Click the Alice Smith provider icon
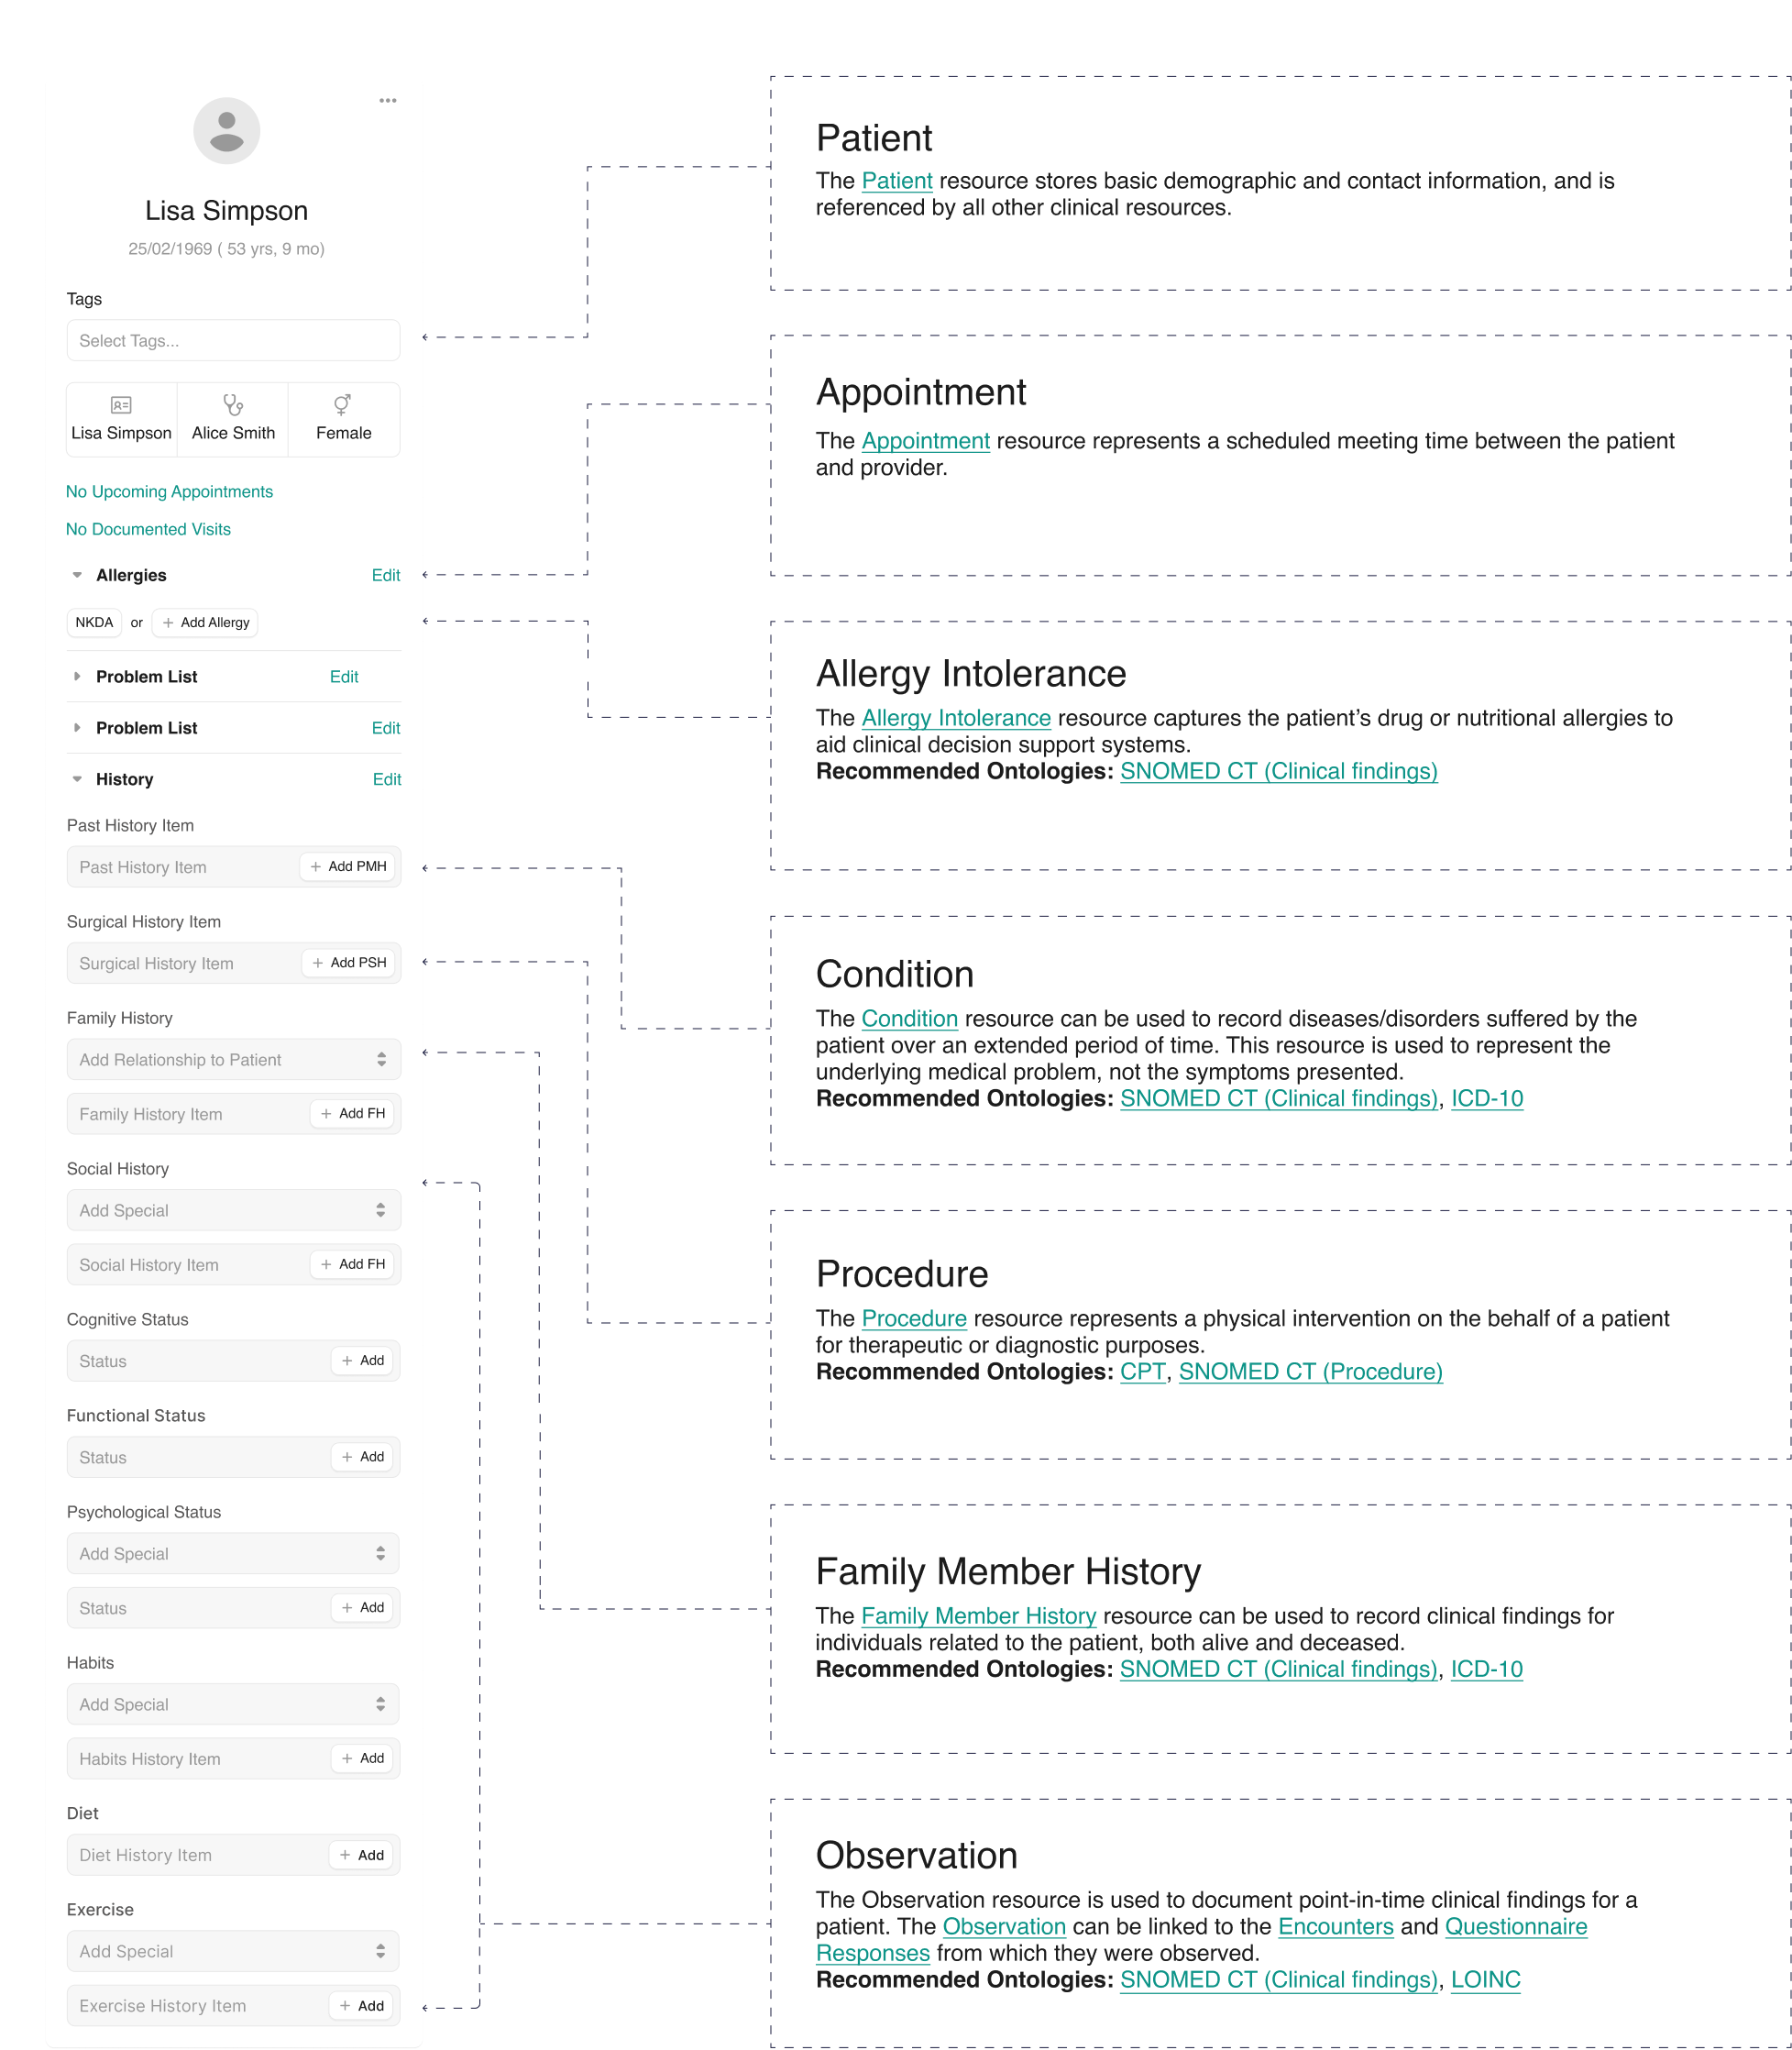Screen dimensions: 1792x2050 click(x=232, y=404)
